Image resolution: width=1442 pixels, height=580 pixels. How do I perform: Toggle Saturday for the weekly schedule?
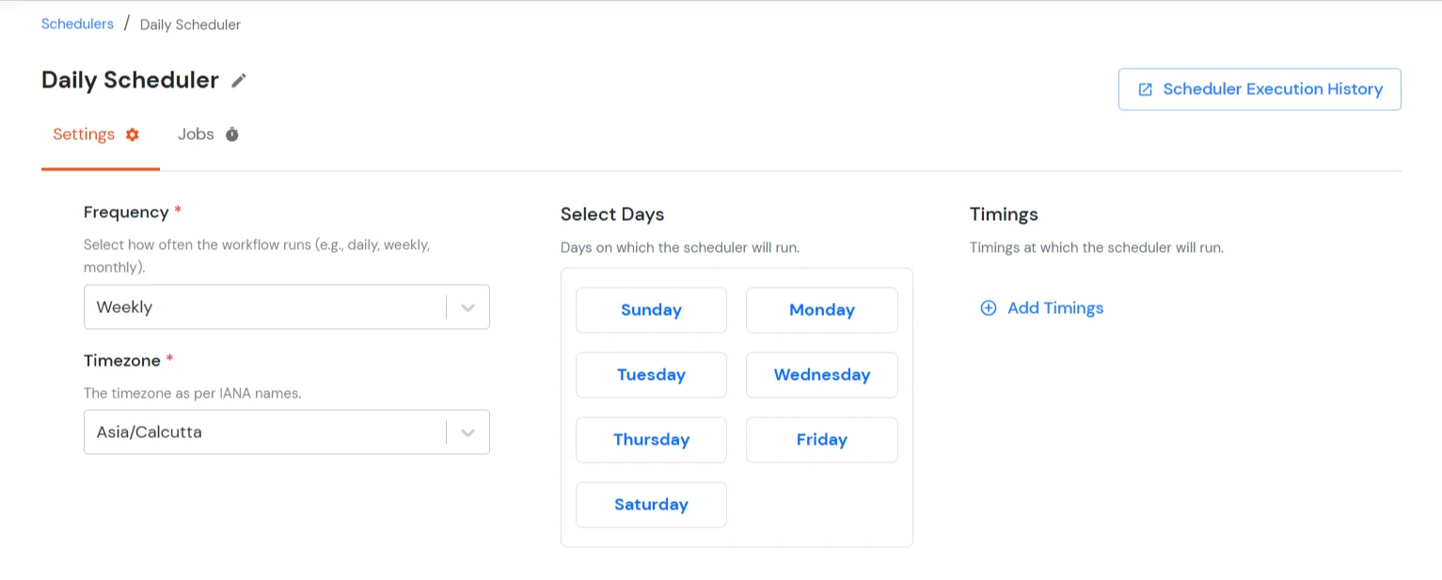(x=651, y=504)
